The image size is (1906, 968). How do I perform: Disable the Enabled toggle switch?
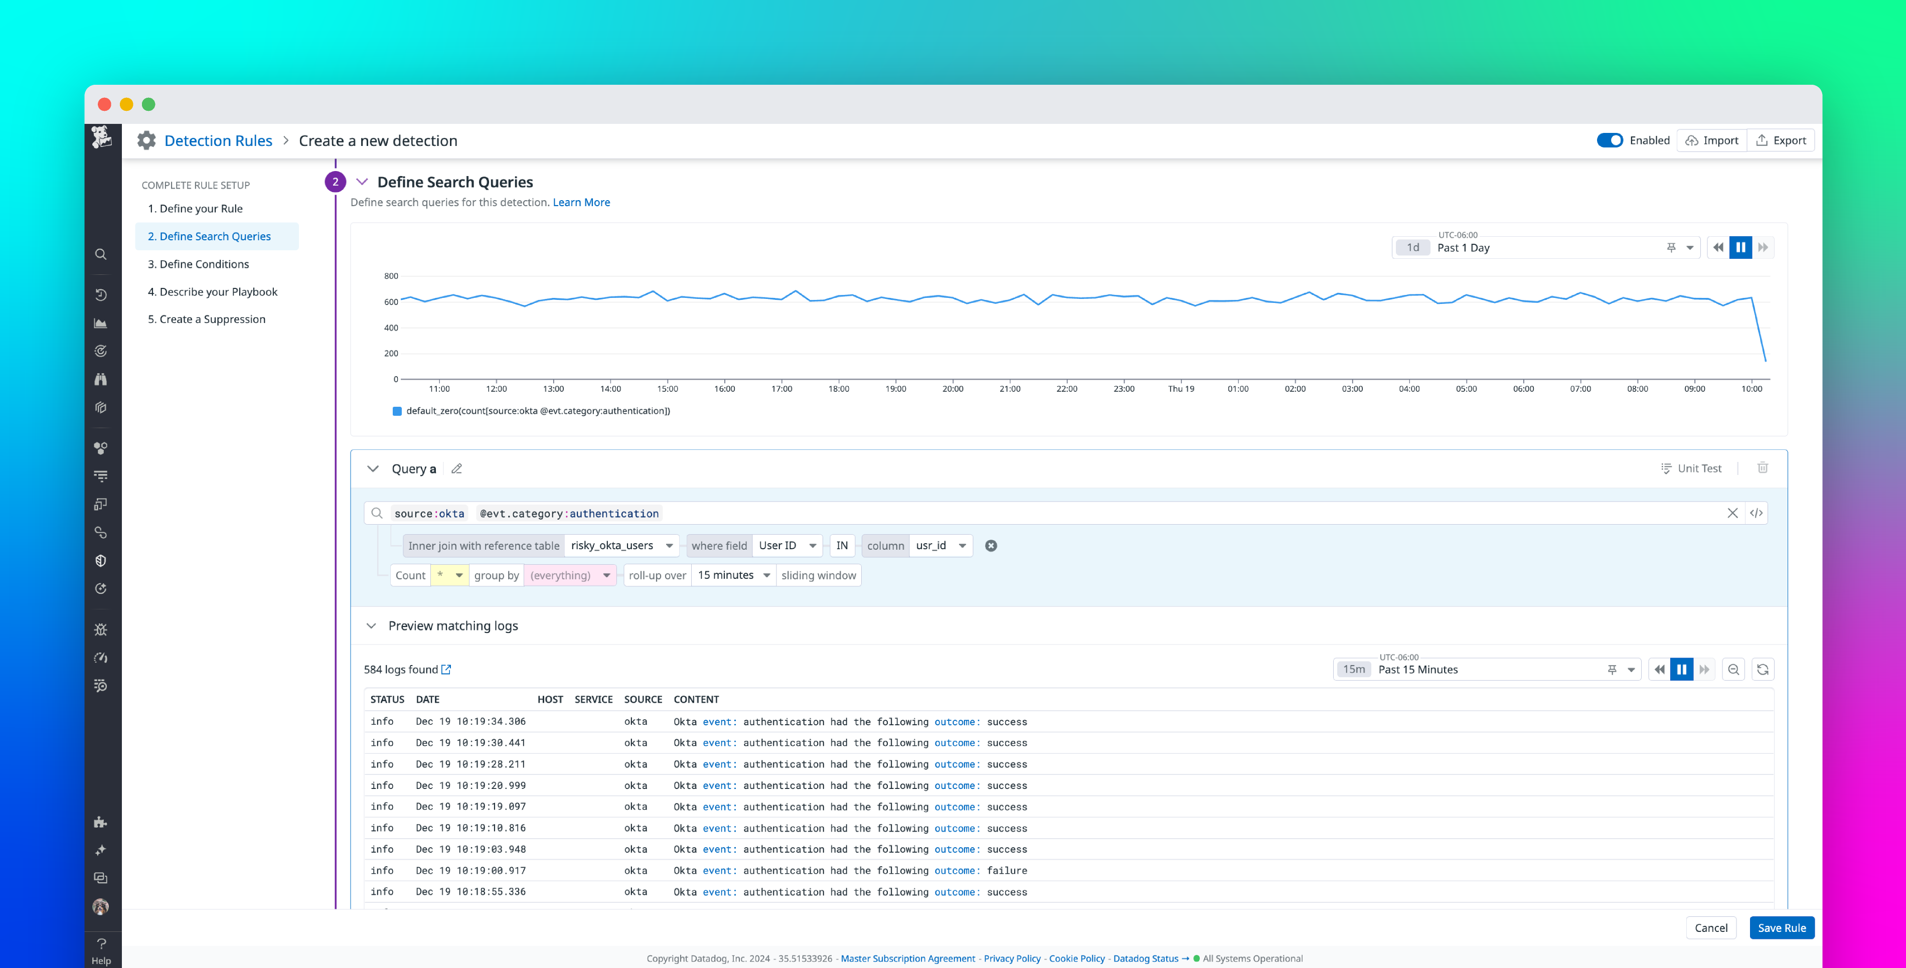pos(1610,140)
